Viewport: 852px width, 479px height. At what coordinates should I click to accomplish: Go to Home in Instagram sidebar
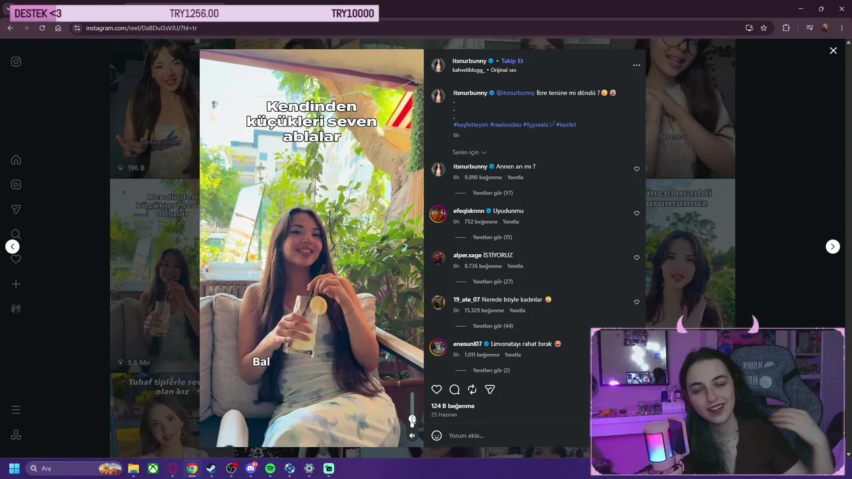pyautogui.click(x=16, y=160)
